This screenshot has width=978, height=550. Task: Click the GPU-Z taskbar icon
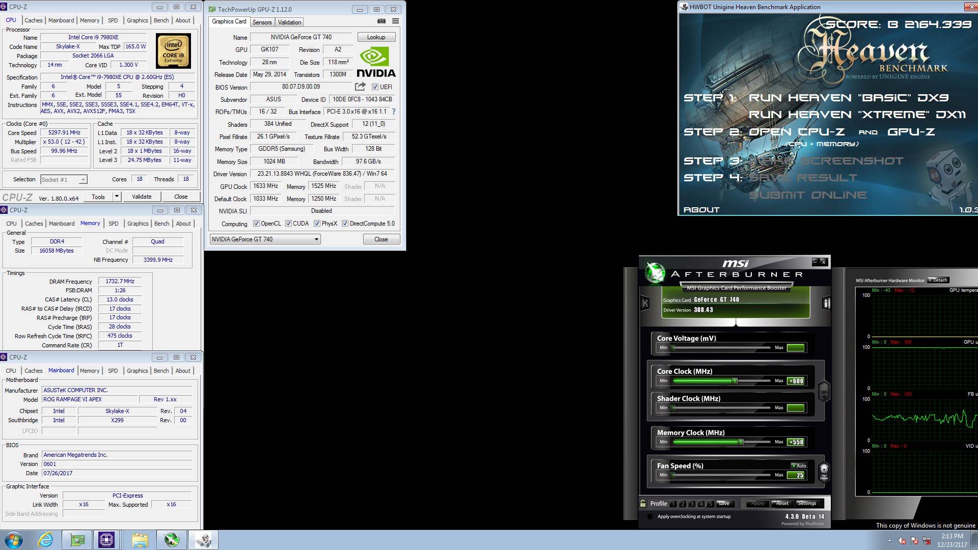(77, 540)
